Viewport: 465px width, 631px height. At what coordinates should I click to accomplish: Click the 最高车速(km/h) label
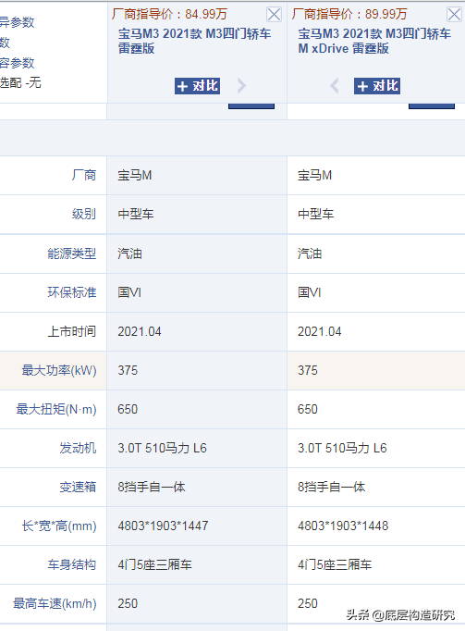point(55,603)
